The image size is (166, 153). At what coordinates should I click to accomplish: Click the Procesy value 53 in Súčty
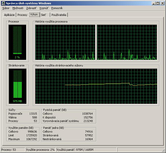point(35,121)
